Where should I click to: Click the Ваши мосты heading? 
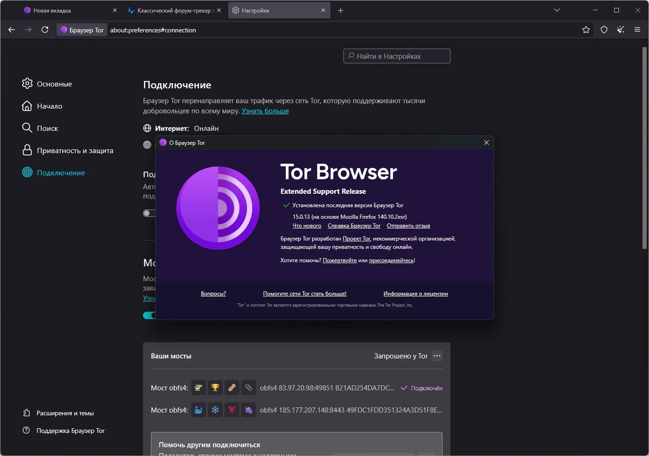pyautogui.click(x=171, y=356)
